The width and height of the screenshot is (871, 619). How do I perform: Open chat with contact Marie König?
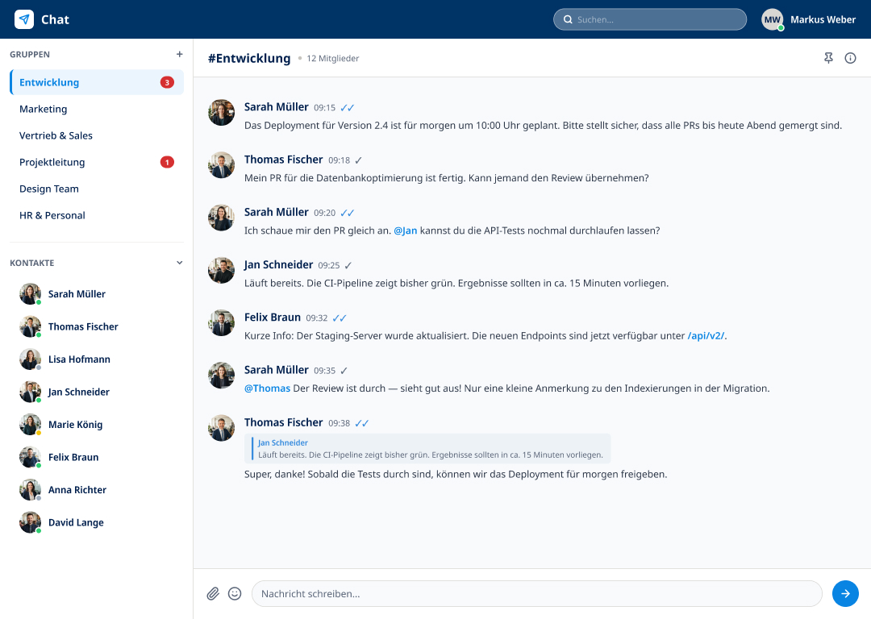click(x=97, y=424)
